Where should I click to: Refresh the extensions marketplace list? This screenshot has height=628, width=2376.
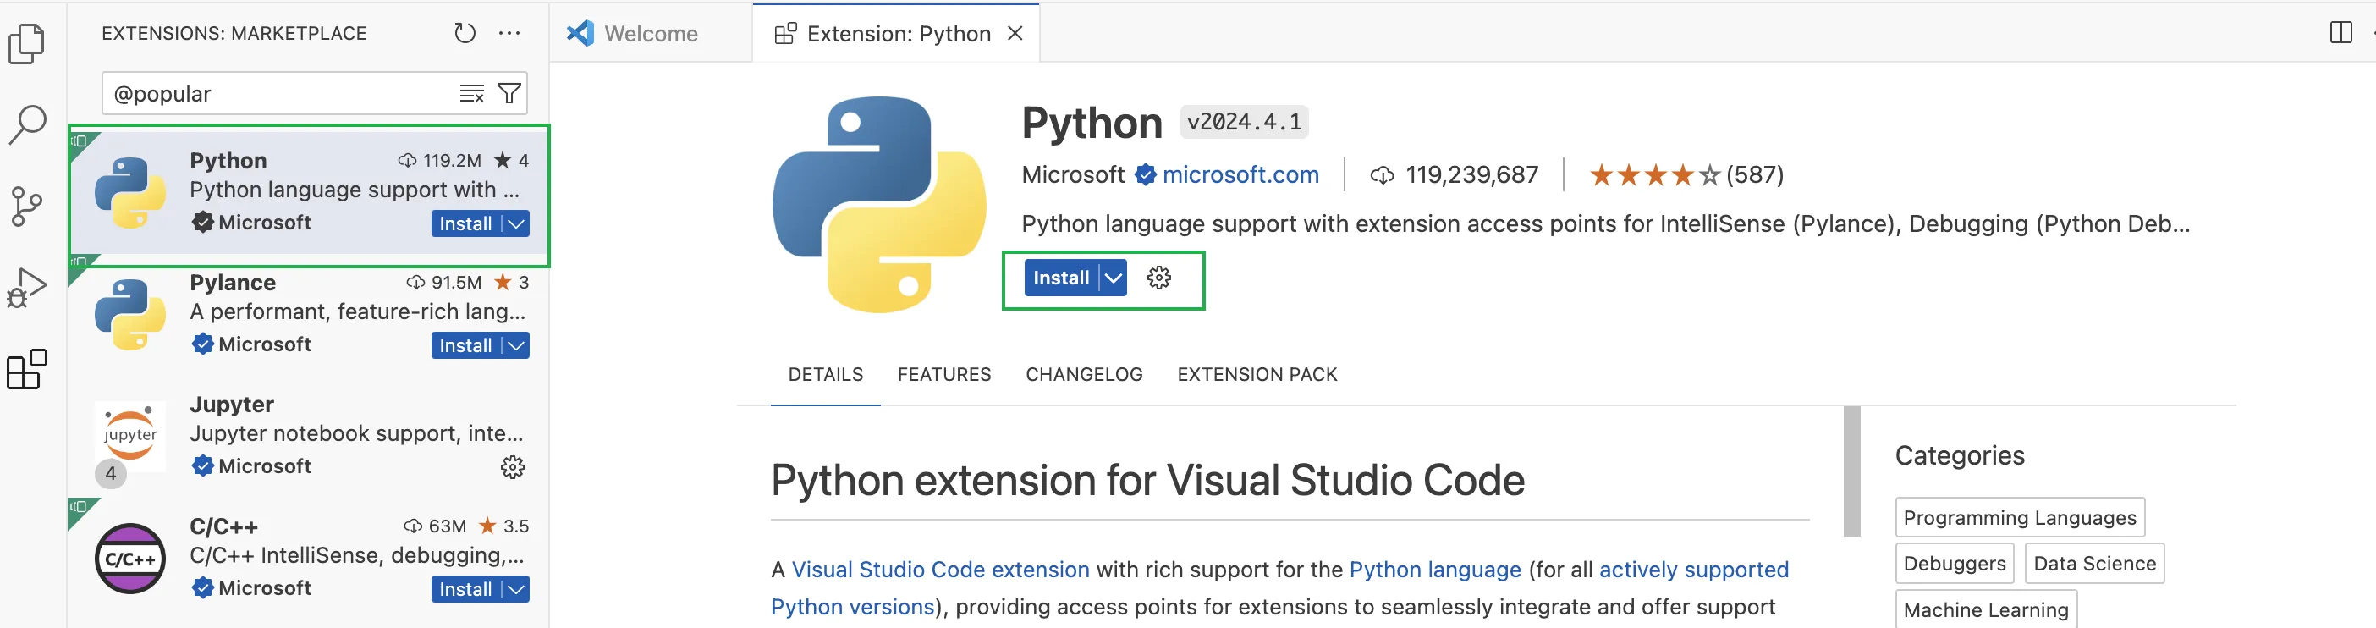[x=464, y=33]
